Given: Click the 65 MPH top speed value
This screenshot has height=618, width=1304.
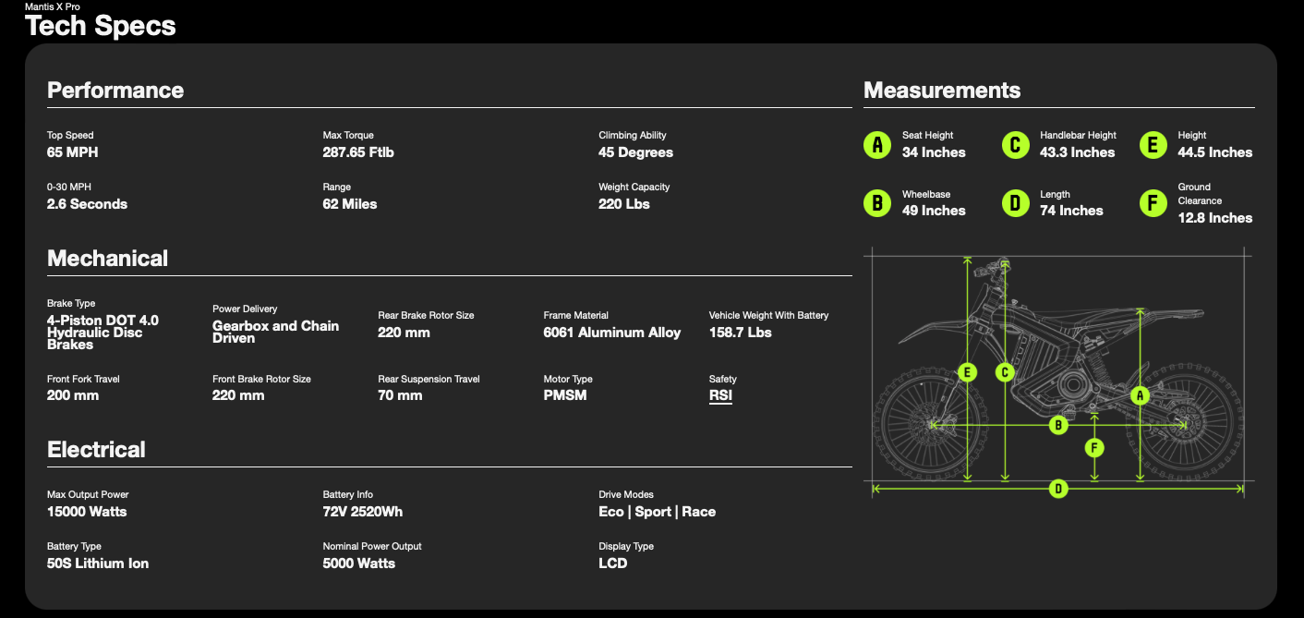Looking at the screenshot, I should tap(73, 152).
